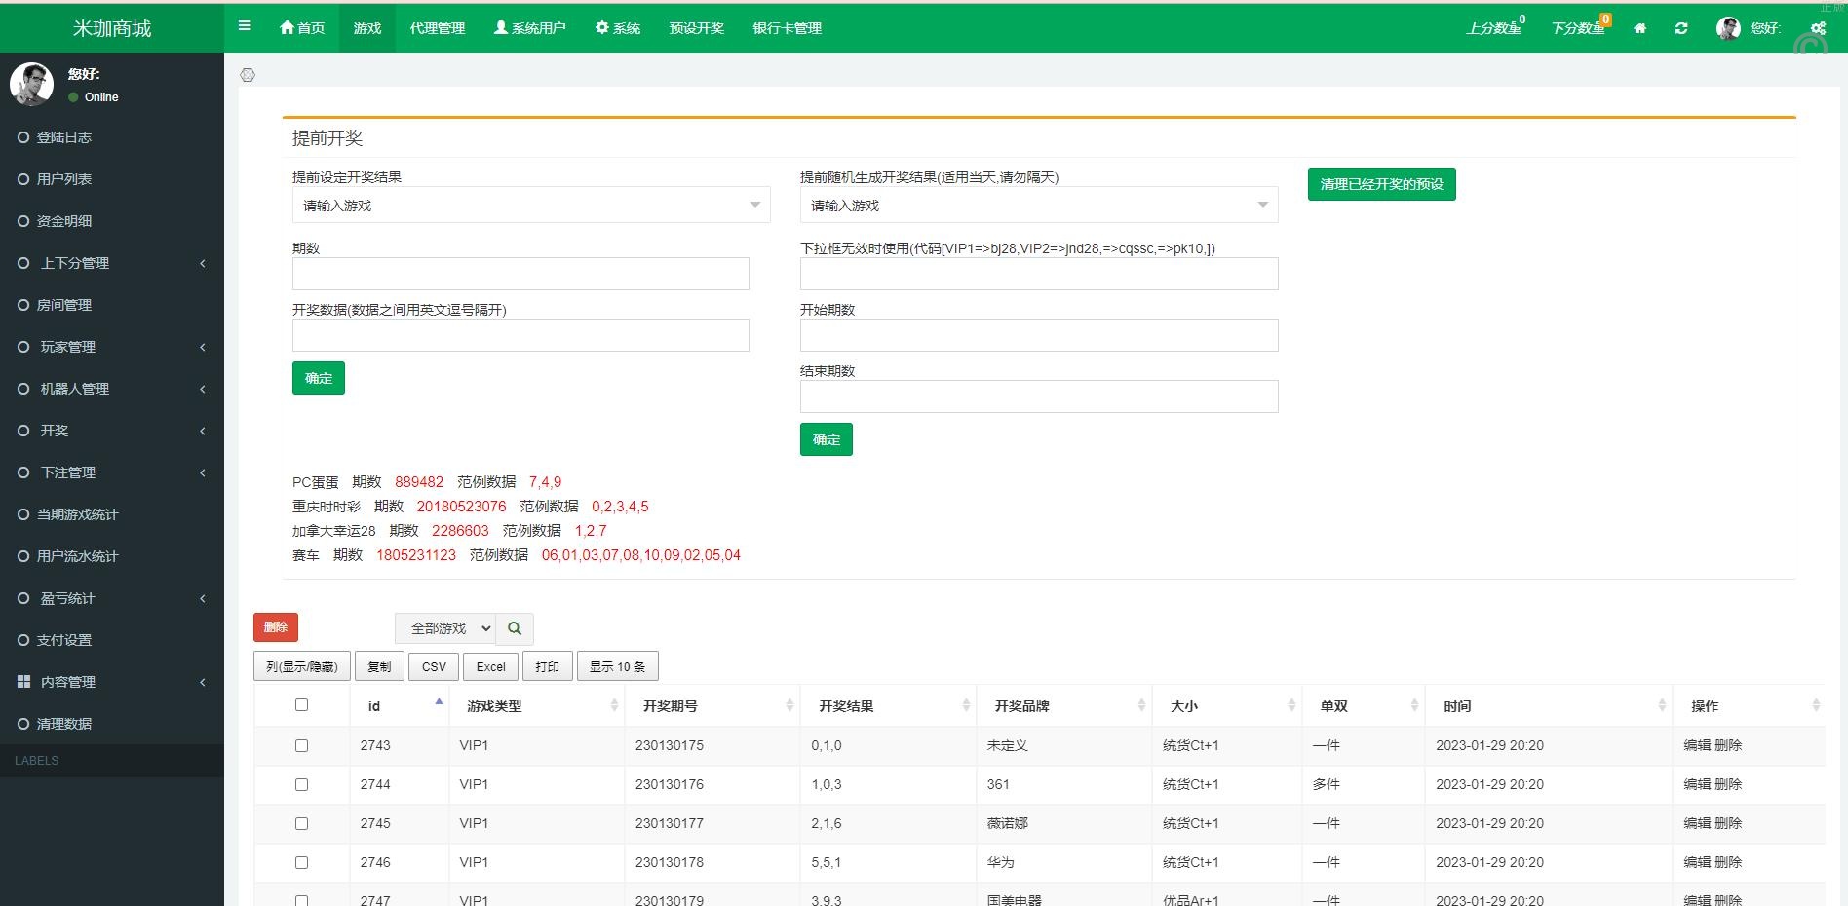Tick the select-all checkbox in table header
The width and height of the screenshot is (1848, 906).
301,705
